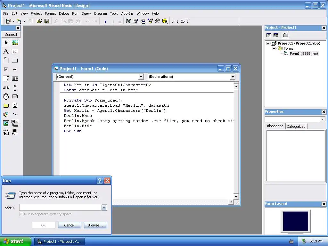
Task: Select the Timer control tool
Action: 6,96
